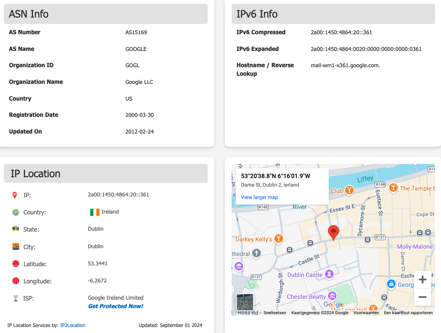Open the IP2Location services link
This screenshot has height=333, width=441.
pos(72,325)
